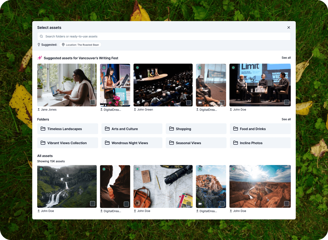The height and width of the screenshot is (240, 328).
Task: Check the box on the canyon sunrise photo
Action: pyautogui.click(x=286, y=204)
